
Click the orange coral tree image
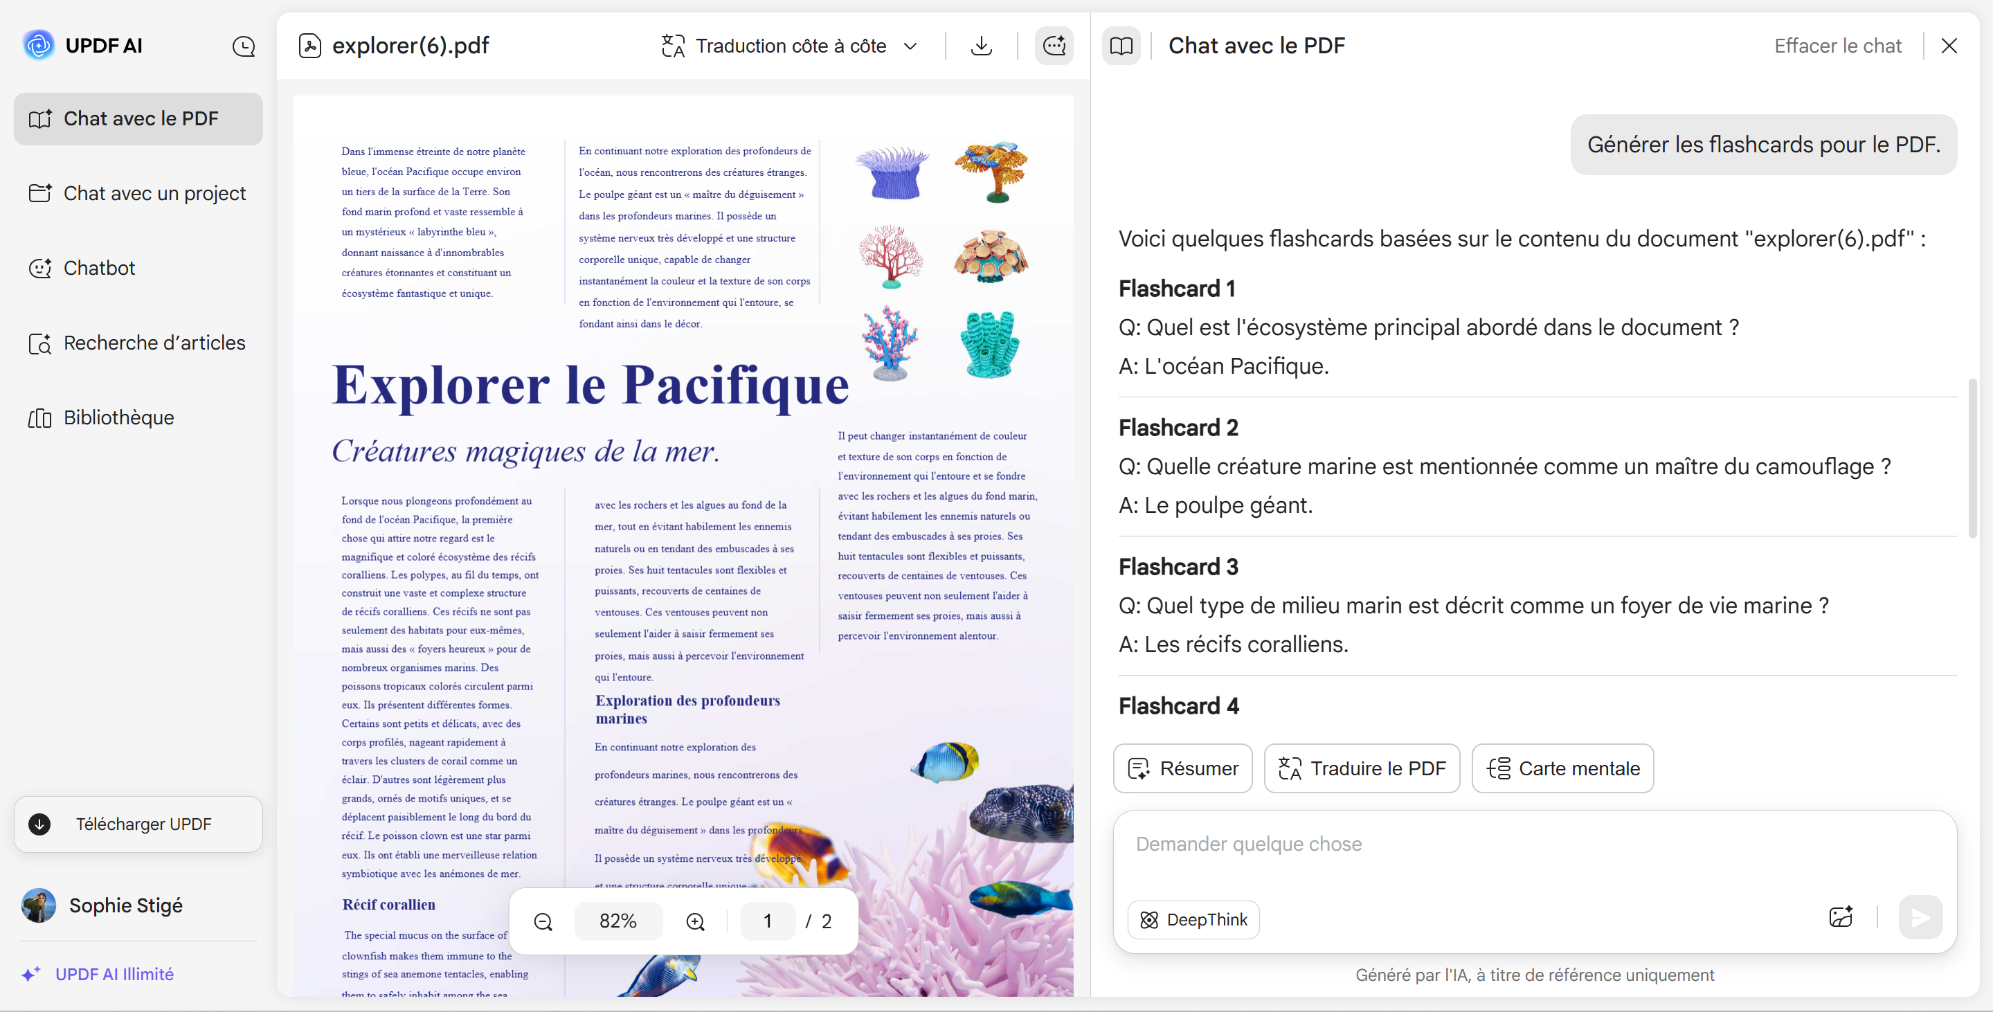991,172
